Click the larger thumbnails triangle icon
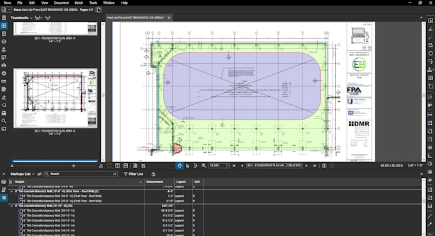The width and height of the screenshot is (435, 236). (101, 166)
